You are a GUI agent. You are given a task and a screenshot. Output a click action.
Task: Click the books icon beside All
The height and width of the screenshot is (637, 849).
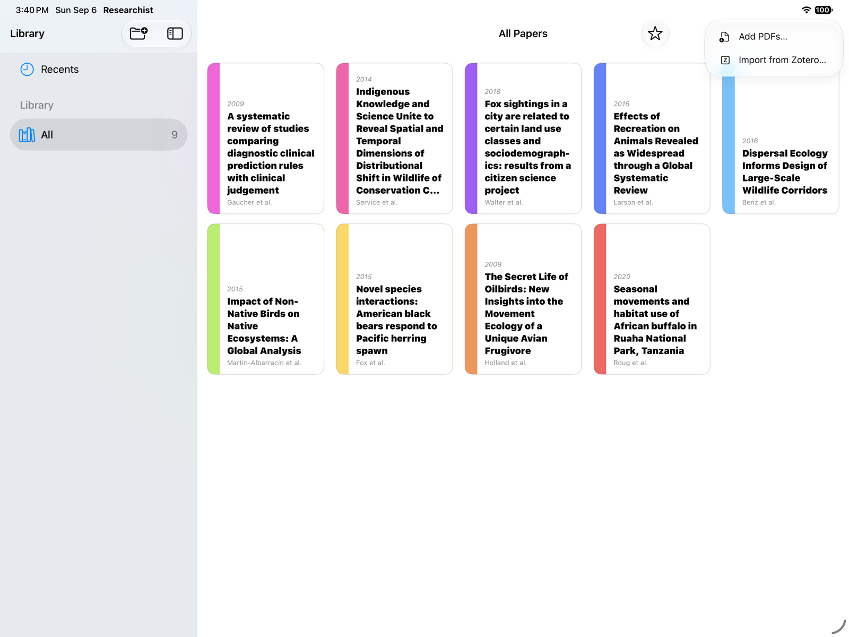[27, 135]
